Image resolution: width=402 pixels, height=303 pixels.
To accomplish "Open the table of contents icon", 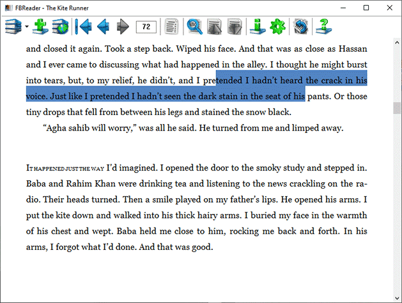I will (x=172, y=26).
